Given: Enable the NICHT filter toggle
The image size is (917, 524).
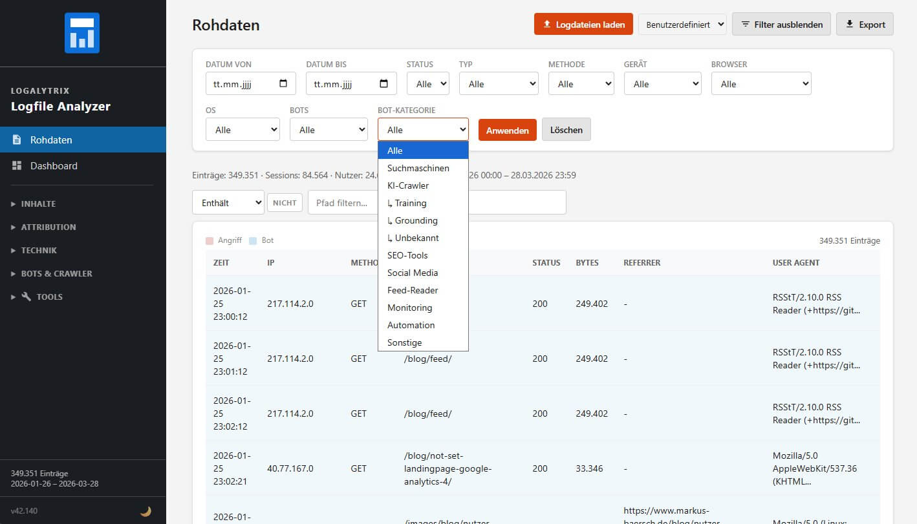Looking at the screenshot, I should pyautogui.click(x=285, y=202).
